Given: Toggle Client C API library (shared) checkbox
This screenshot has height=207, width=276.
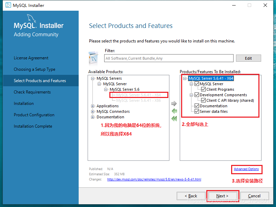Looking at the screenshot, I should pyautogui.click(x=203, y=100).
